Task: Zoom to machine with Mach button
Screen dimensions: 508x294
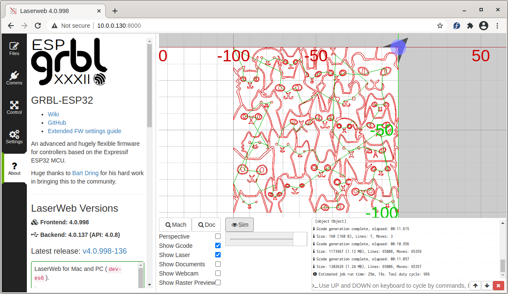Action: pos(175,225)
